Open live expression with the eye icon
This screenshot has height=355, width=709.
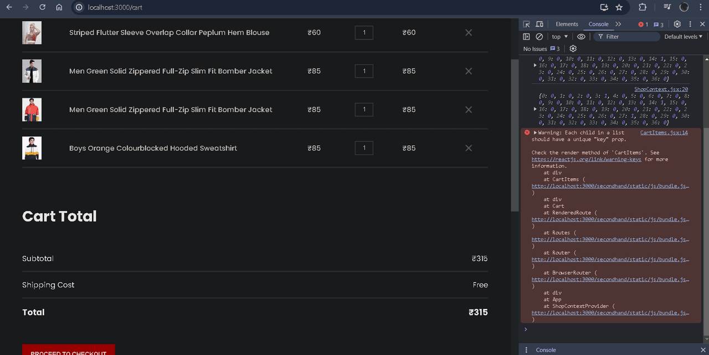(581, 37)
